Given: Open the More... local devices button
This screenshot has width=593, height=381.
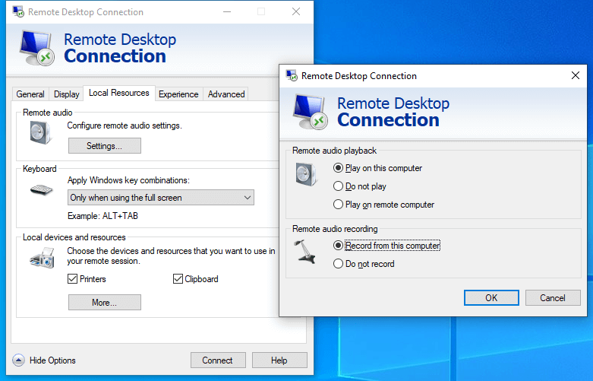Looking at the screenshot, I should [105, 303].
